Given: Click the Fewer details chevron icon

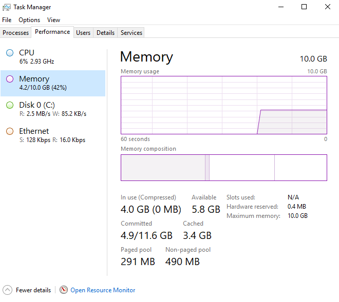Looking at the screenshot, I should point(7,290).
